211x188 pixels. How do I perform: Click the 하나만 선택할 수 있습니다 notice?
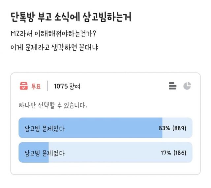click(53, 106)
